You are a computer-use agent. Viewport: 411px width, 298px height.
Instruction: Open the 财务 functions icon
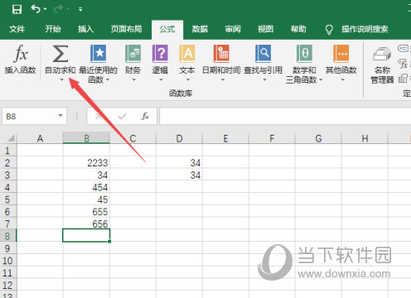point(133,54)
